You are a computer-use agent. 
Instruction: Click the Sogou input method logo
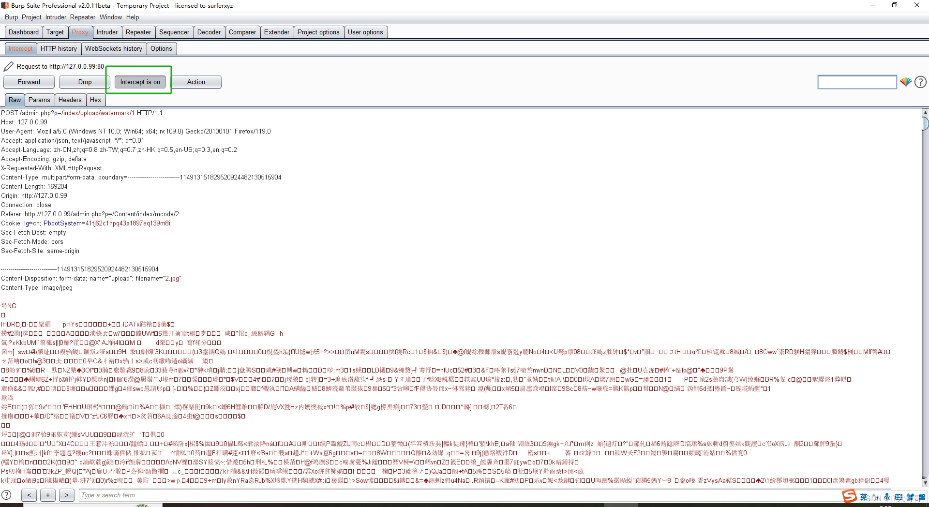coord(849,496)
